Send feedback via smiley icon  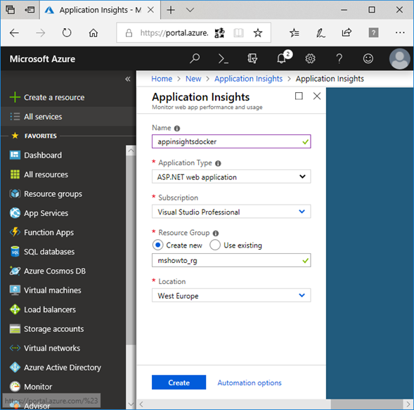tap(368, 58)
